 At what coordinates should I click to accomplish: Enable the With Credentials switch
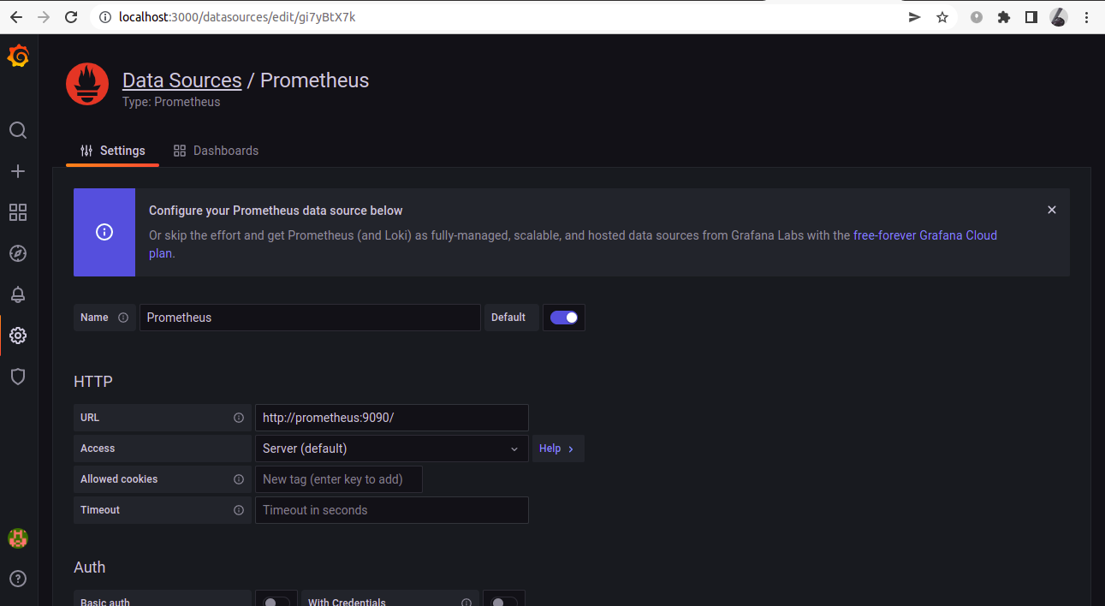504,603
